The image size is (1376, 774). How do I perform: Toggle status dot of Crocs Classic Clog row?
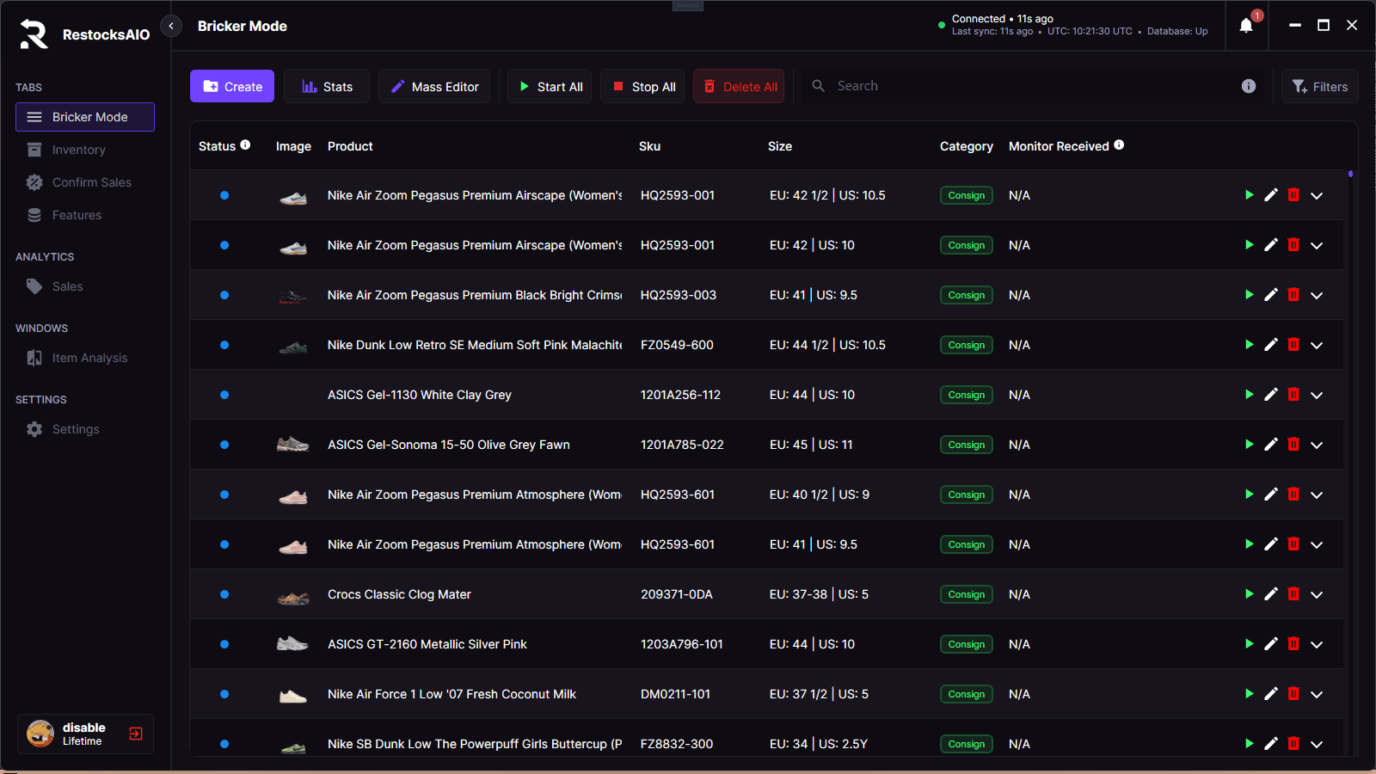pyautogui.click(x=224, y=594)
